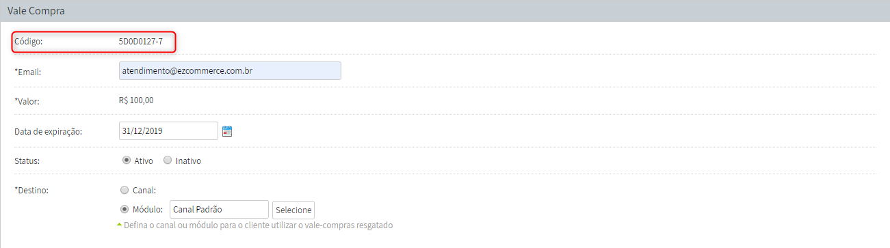
Task: Choose the Canal destination radio button
Action: point(124,191)
